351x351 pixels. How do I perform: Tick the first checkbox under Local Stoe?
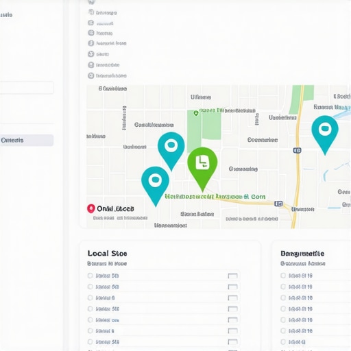point(90,276)
